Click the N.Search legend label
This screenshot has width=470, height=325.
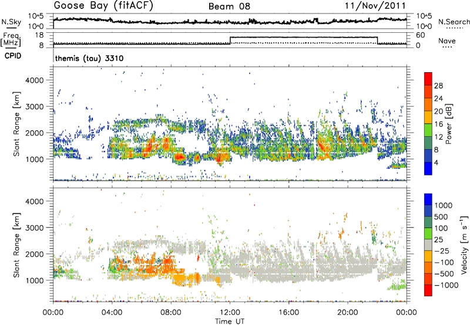coord(454,22)
